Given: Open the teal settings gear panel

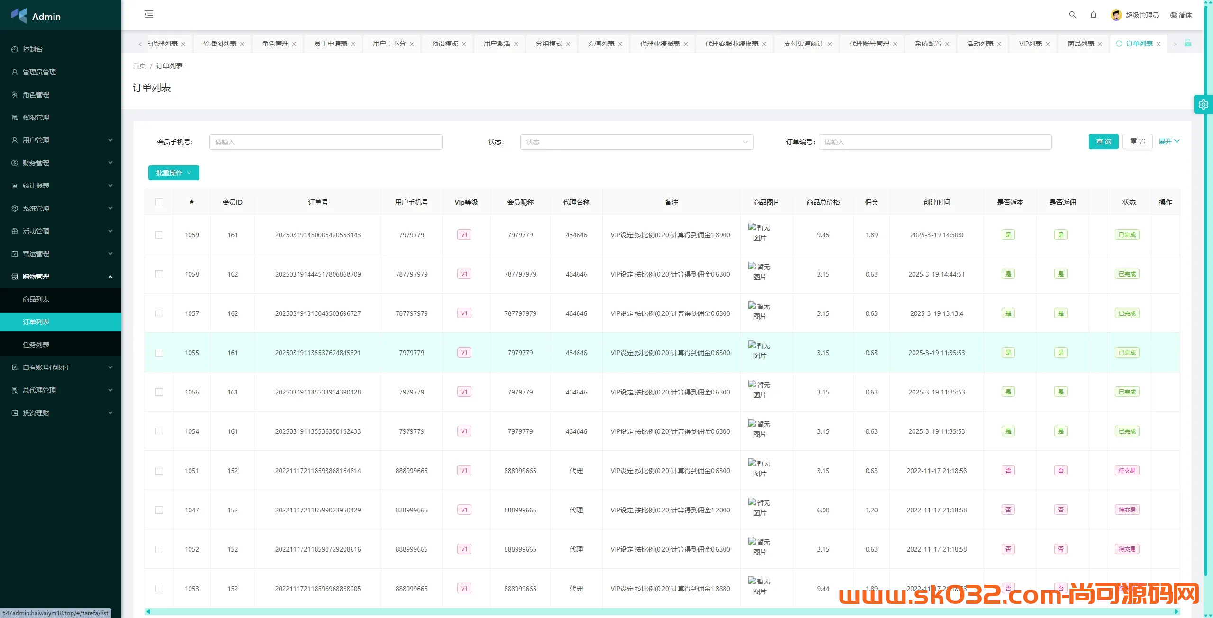Looking at the screenshot, I should pos(1203,105).
